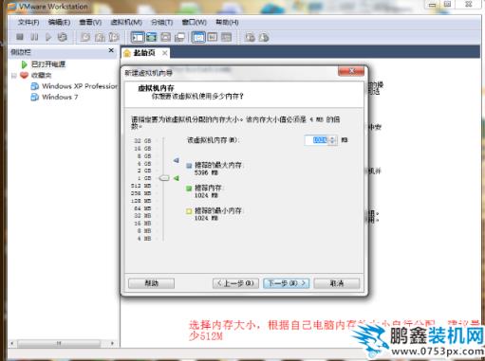Click the blue maximum recommended memory legend square

(189, 166)
